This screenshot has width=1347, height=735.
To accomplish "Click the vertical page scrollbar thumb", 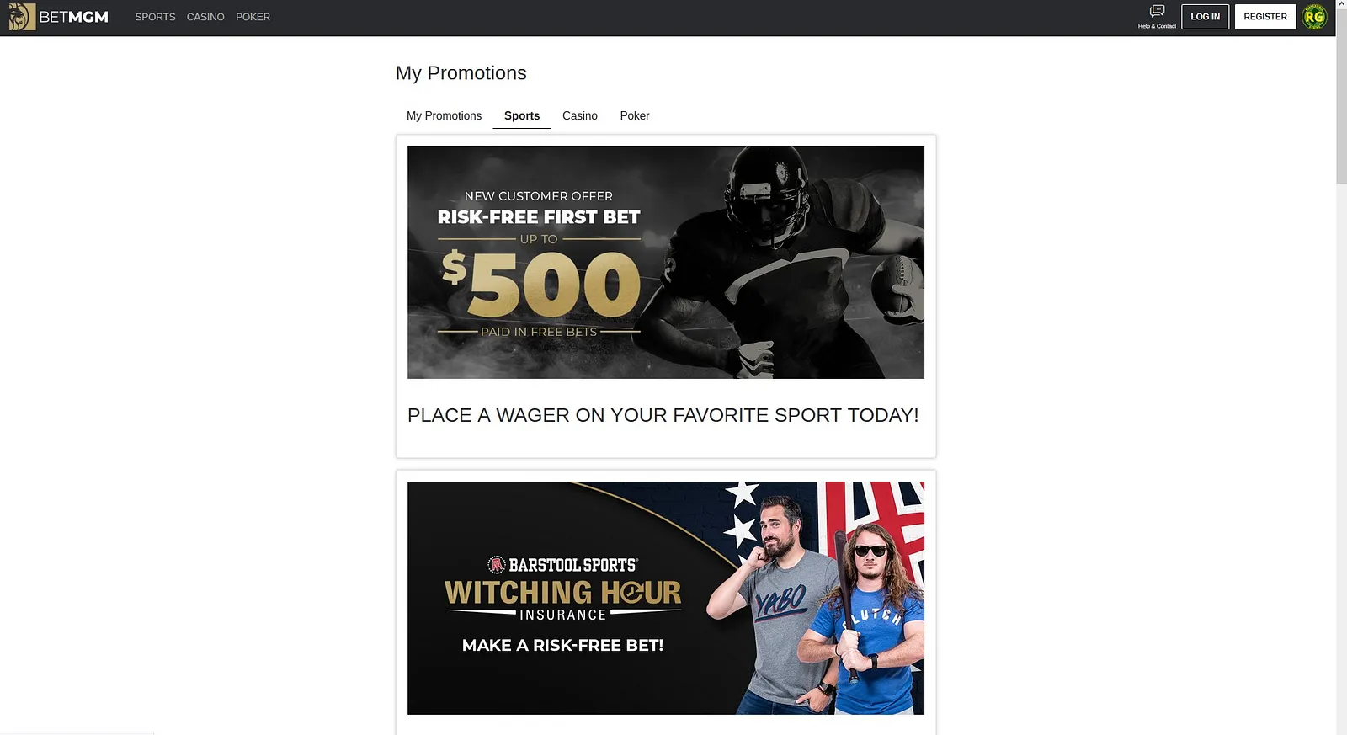I will click(x=1341, y=93).
